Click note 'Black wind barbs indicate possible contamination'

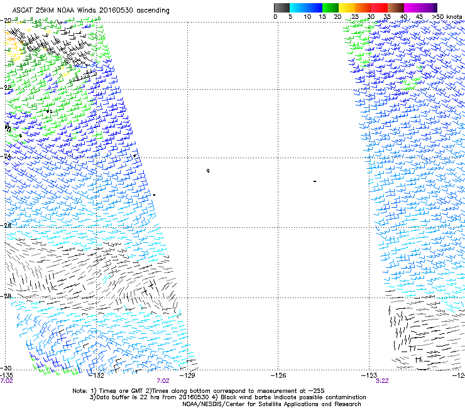pos(293,397)
